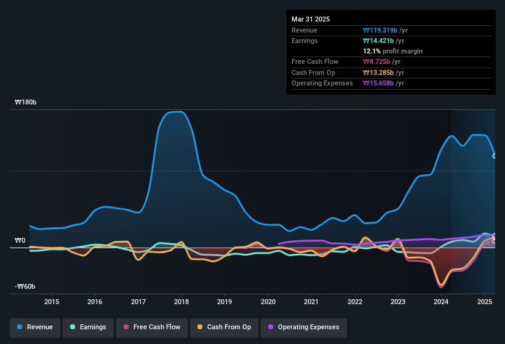This screenshot has width=505, height=344.
Task: Click the 12.1% profit margin text
Action: (392, 51)
